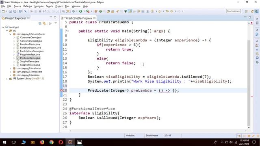Image resolution: width=260 pixels, height=146 pixels.
Task: Expand the com.peppy.j8.interfaces package
Action: click(x=11, y=68)
